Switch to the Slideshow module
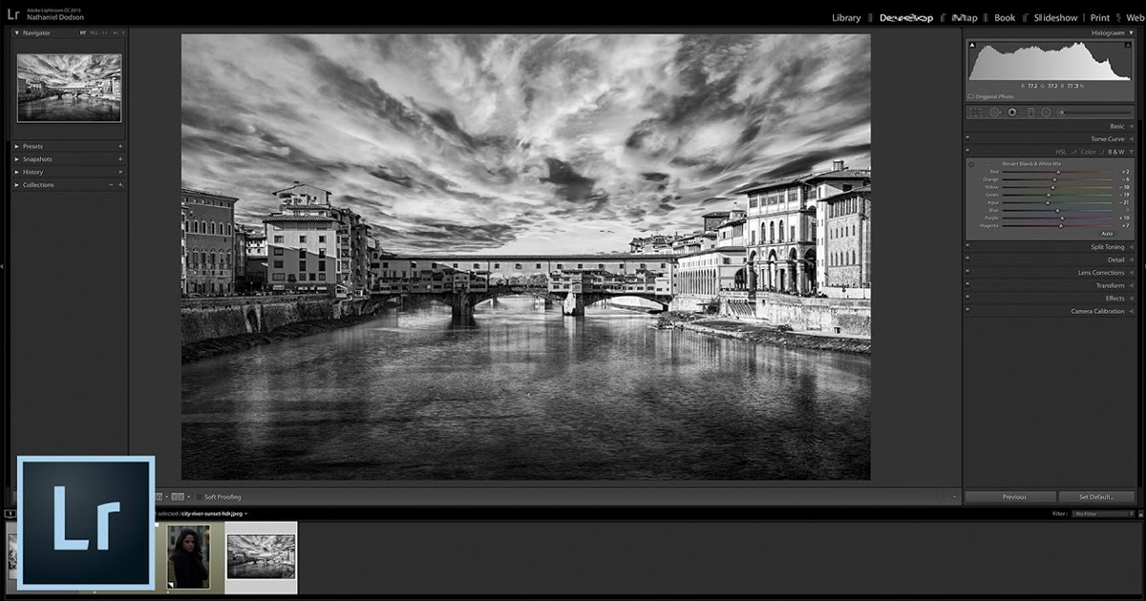This screenshot has width=1146, height=601. (x=1055, y=18)
